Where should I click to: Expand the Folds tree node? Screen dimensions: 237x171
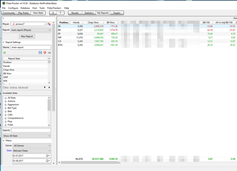tap(5, 125)
